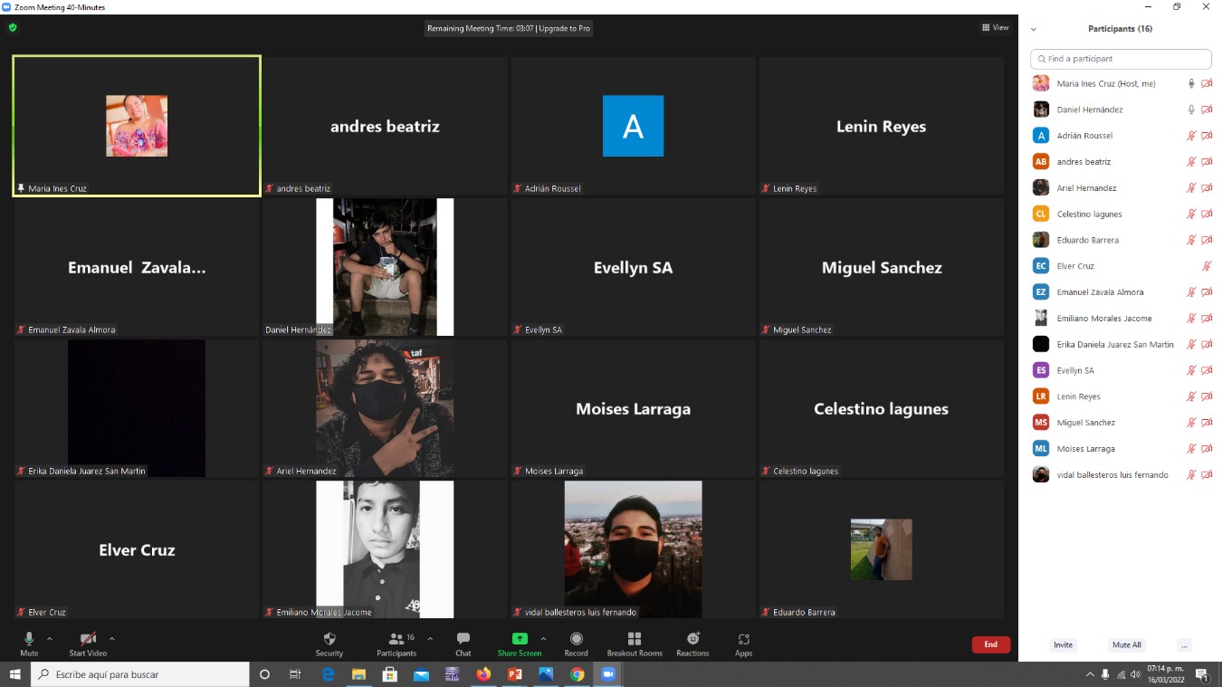Click the Mute All button
This screenshot has height=687, width=1222.
pos(1127,645)
